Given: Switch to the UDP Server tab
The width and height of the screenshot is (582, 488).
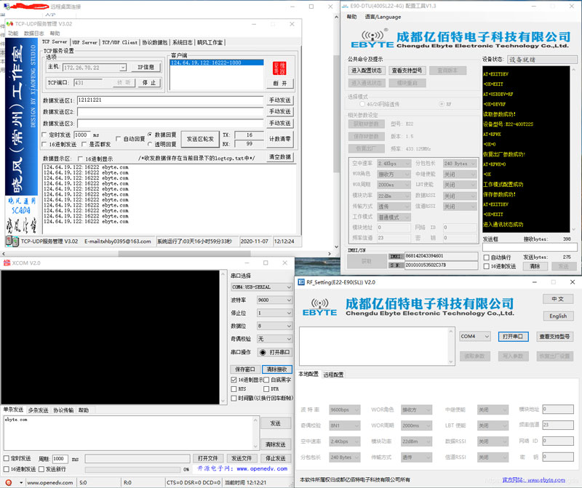Looking at the screenshot, I should point(84,42).
